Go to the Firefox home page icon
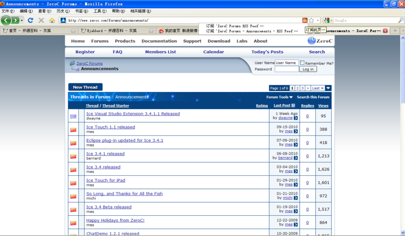405x236 pixels. pyautogui.click(x=52, y=20)
